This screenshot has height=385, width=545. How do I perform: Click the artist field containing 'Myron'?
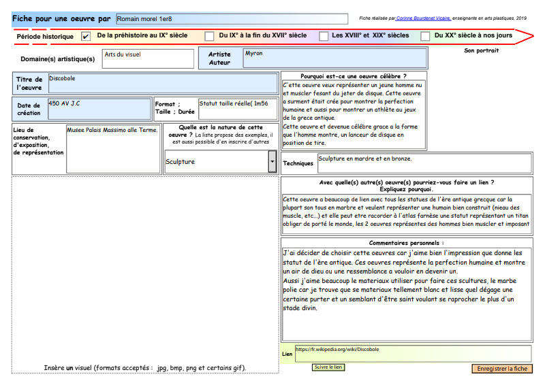coord(334,58)
